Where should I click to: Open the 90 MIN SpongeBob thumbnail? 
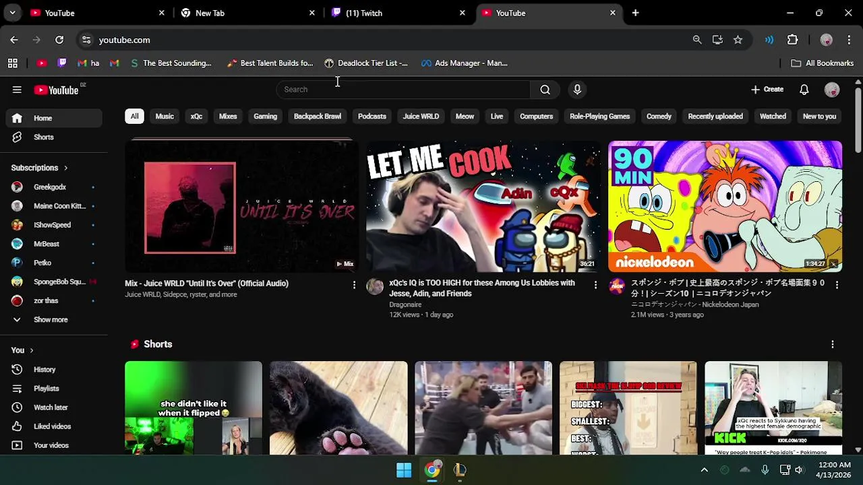[725, 206]
